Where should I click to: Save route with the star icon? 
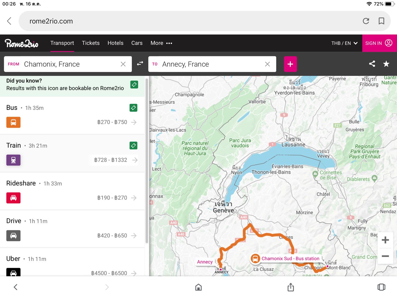pos(386,64)
